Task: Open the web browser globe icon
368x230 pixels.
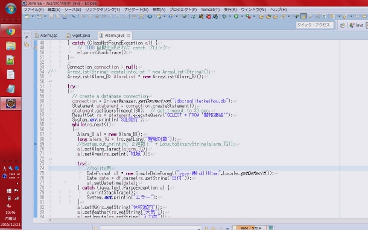Action: [x=184, y=16]
